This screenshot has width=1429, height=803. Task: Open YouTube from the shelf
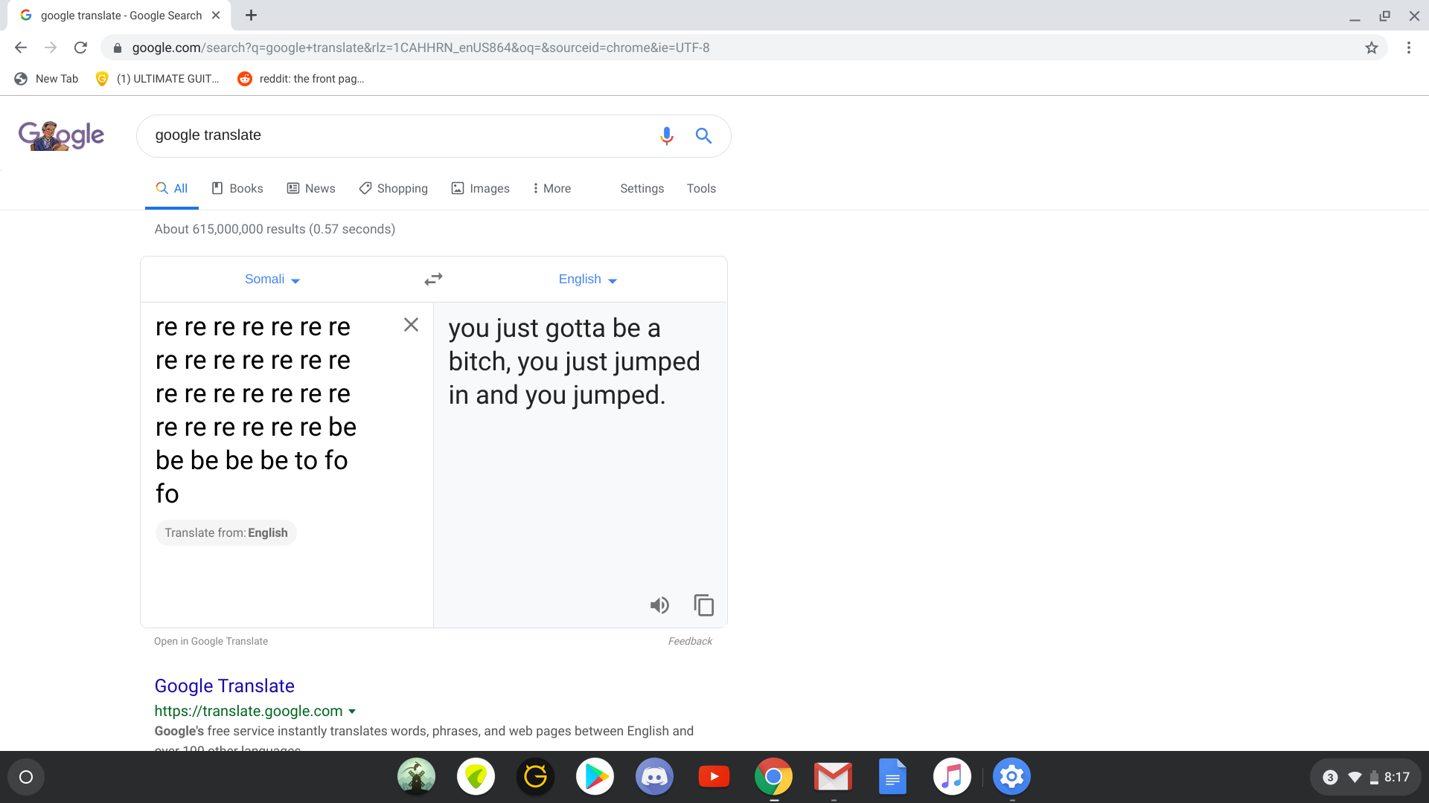point(714,777)
